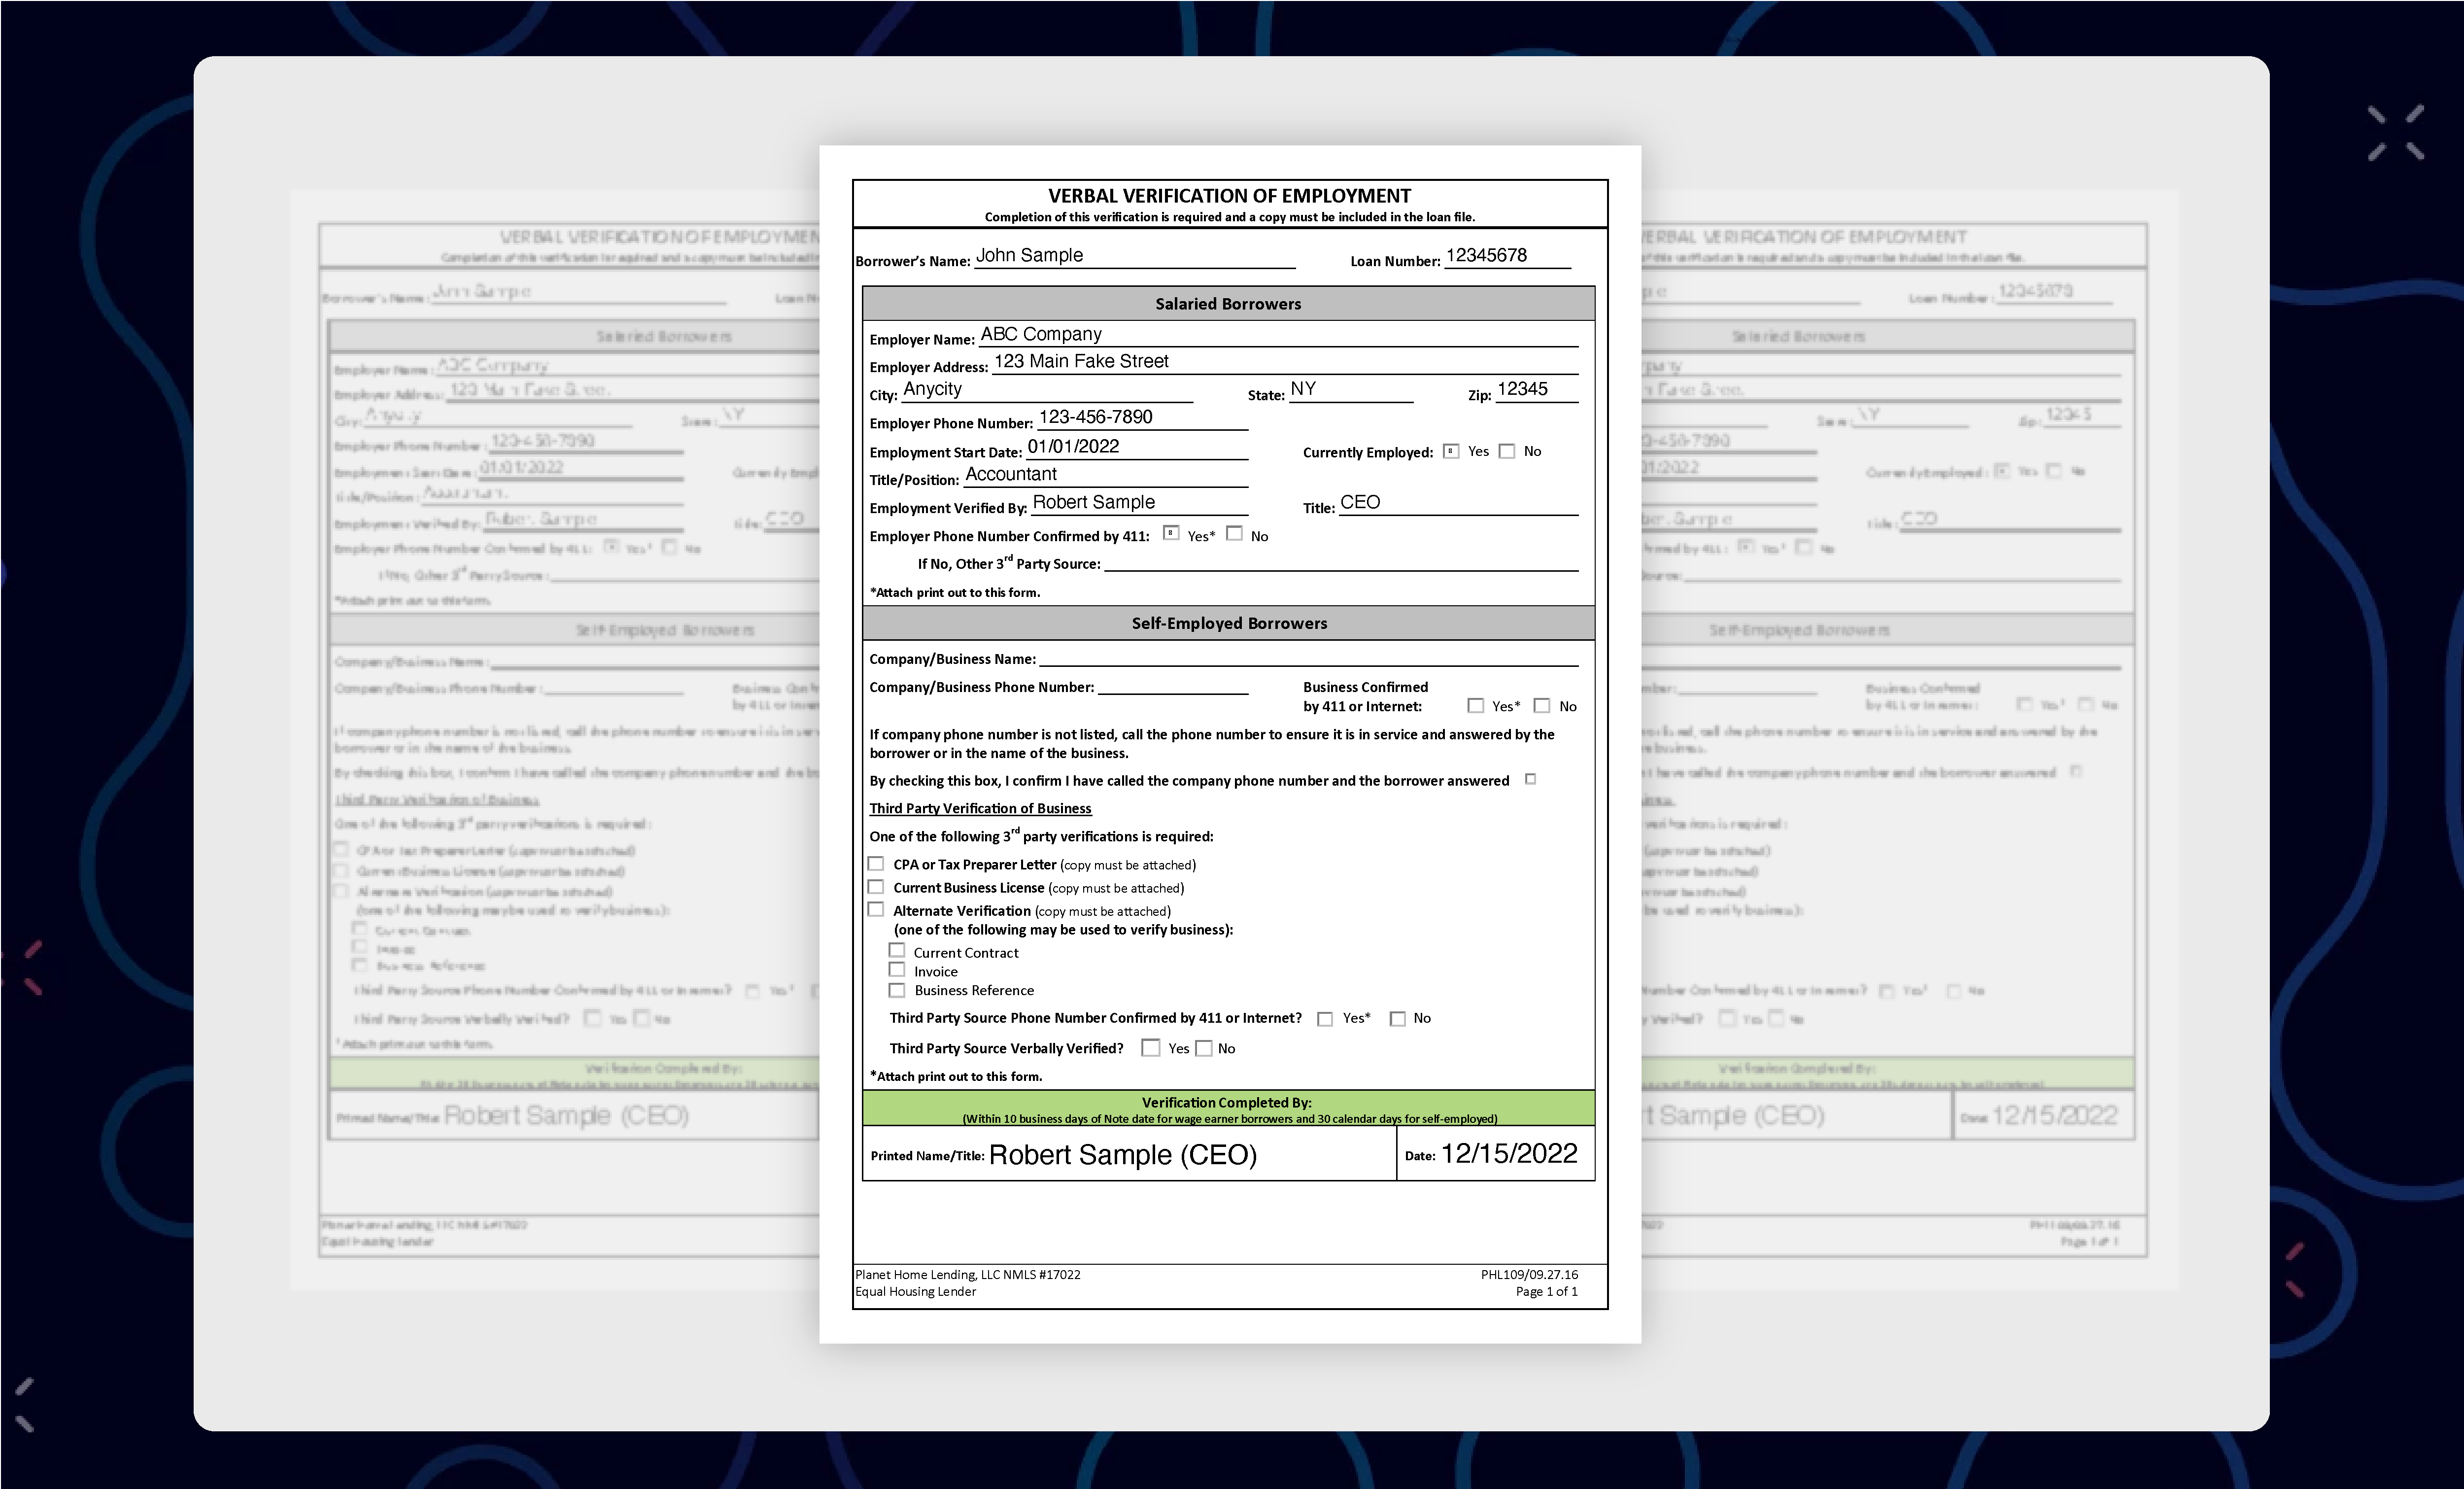Screen dimensions: 2464x1489
Task: Select blurred form page on the left
Action: tap(555, 740)
